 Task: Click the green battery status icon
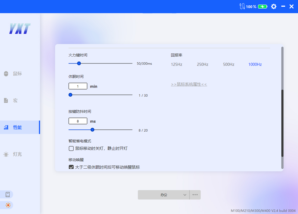(x=263, y=6)
